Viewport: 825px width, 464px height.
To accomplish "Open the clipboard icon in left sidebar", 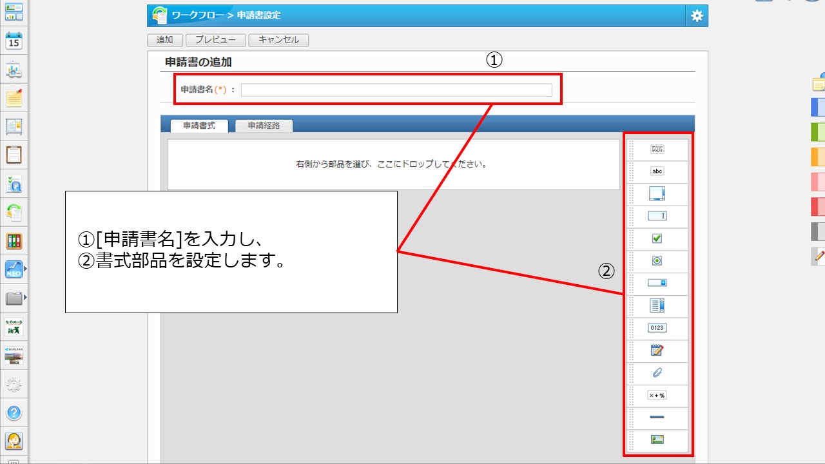I will tap(14, 155).
